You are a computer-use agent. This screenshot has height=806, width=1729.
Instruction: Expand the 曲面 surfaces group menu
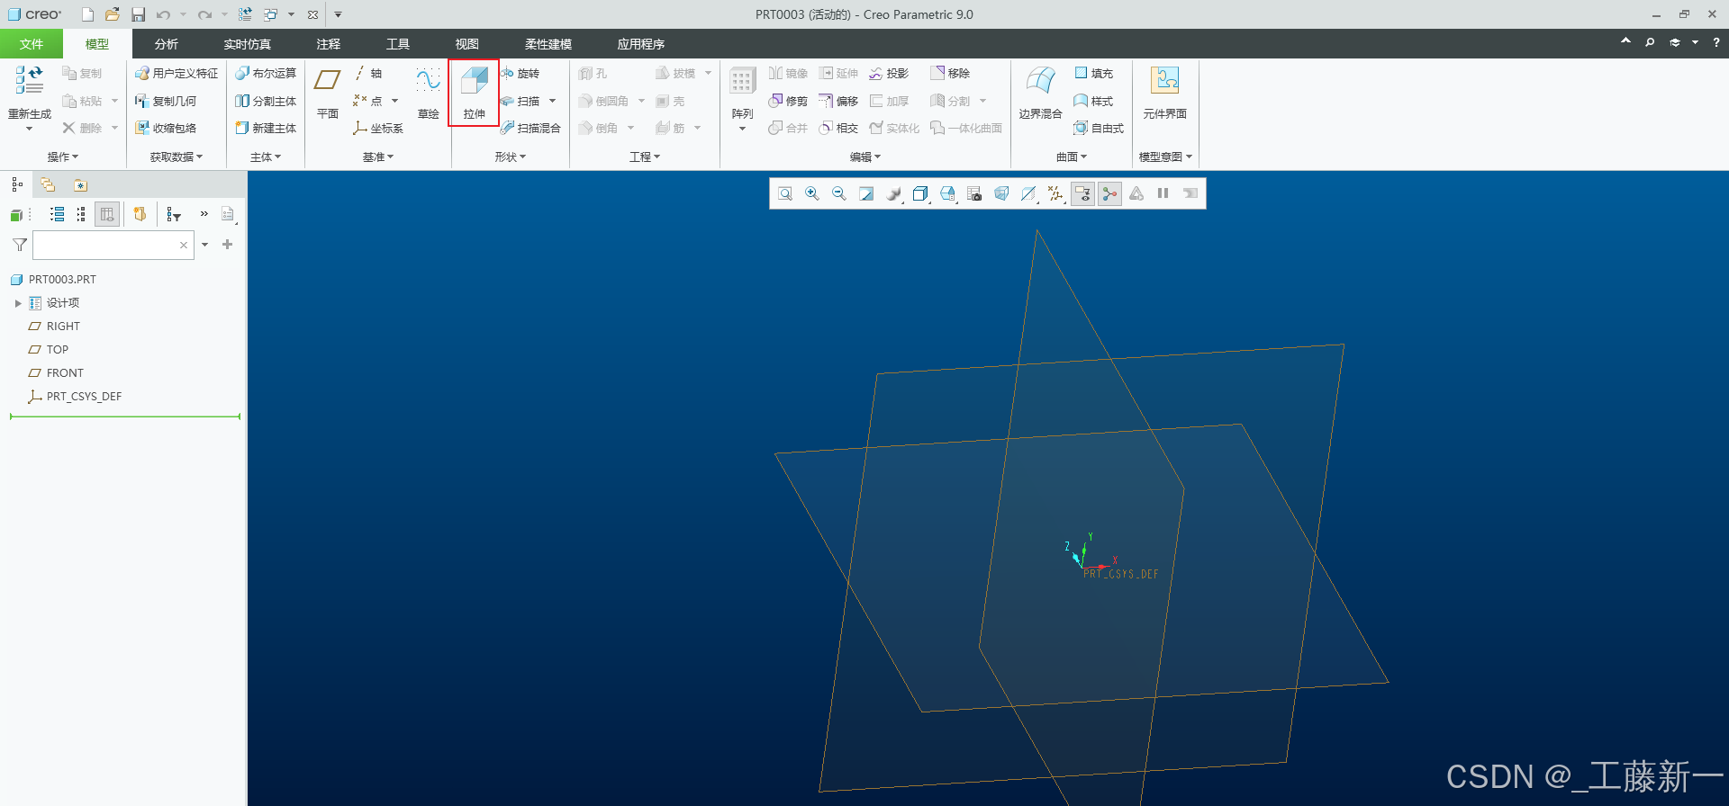(1072, 157)
